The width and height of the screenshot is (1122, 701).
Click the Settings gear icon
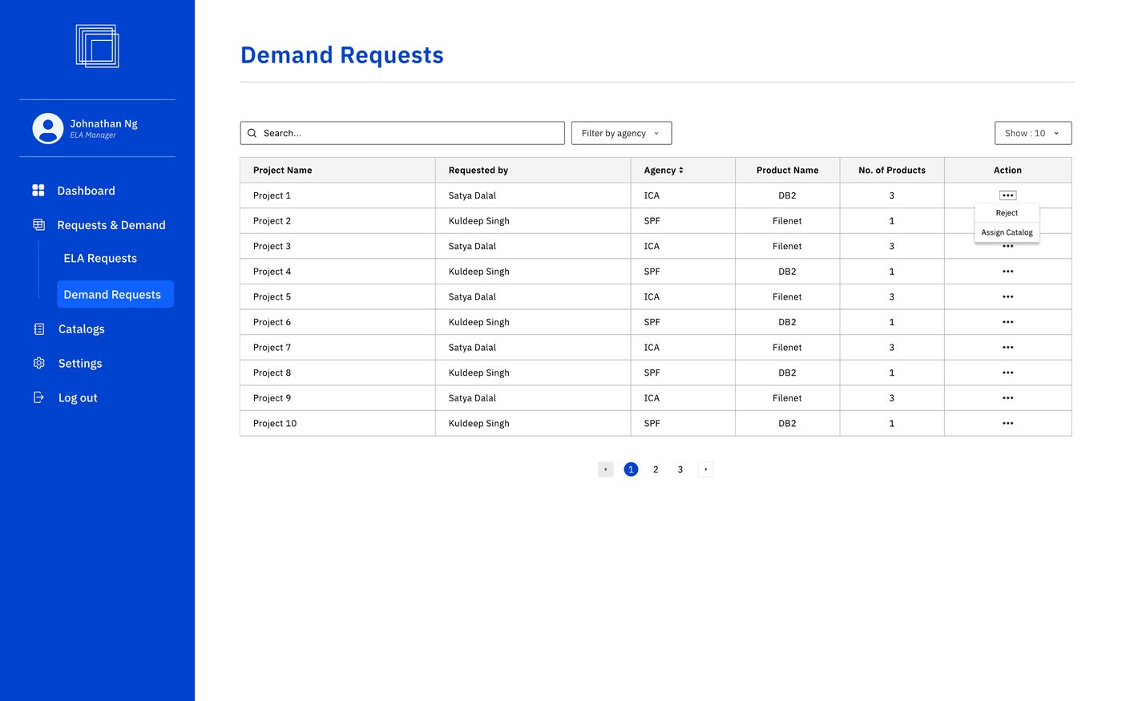coord(38,364)
